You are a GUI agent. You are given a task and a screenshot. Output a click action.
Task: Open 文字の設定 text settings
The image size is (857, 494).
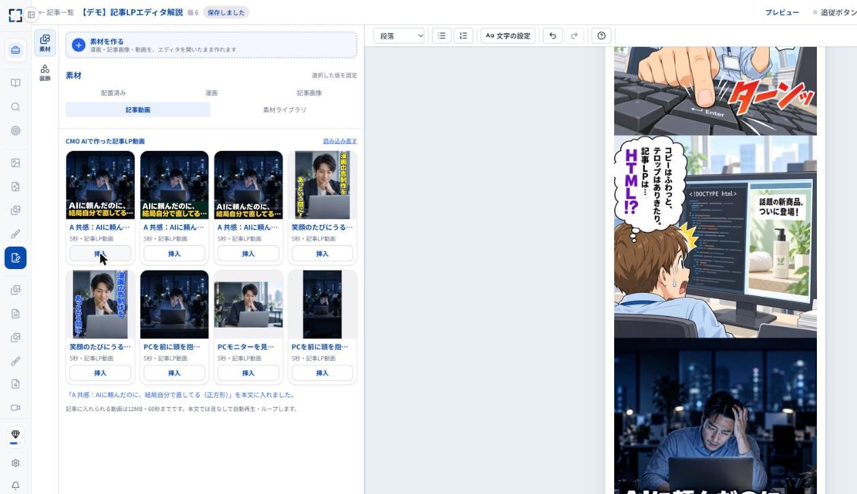pyautogui.click(x=508, y=35)
